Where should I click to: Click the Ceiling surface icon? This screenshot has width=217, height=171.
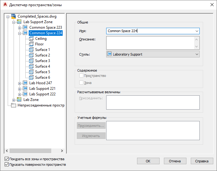tap(31, 39)
